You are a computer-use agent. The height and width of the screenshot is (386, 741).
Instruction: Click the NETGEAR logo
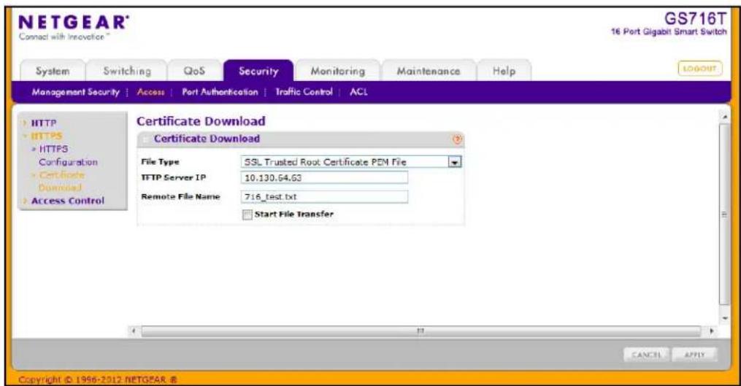[73, 23]
